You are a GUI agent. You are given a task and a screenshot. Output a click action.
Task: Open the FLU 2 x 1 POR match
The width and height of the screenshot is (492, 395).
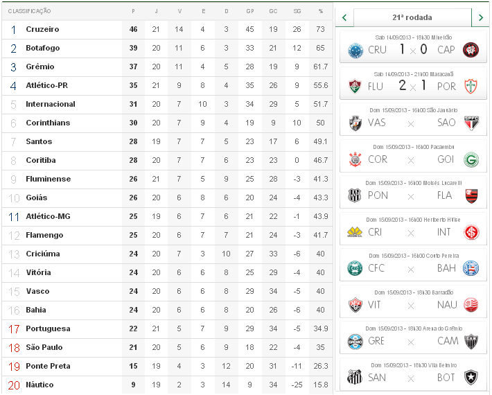click(412, 86)
